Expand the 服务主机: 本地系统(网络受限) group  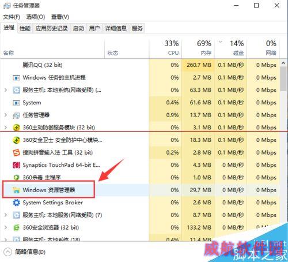(6, 90)
